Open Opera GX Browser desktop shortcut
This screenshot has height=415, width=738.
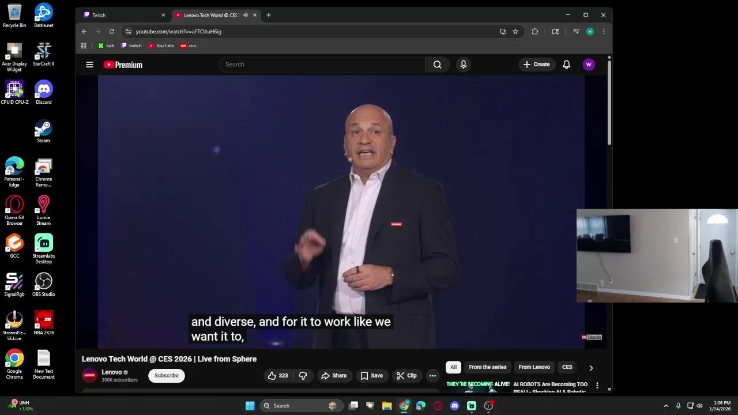point(14,210)
